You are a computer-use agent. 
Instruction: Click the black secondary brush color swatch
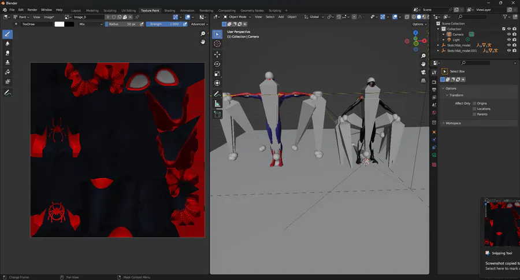[69, 24]
